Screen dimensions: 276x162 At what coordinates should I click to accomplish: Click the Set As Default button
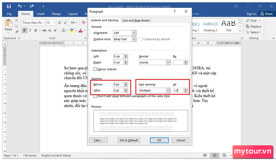129,140
